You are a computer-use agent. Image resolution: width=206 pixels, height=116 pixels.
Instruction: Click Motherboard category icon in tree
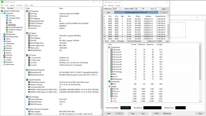5,34
